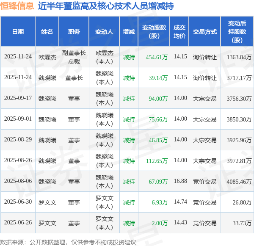Click the 2025-11-24 date in 欧霖杰 row
254x246 pixels.
[x=18, y=57]
